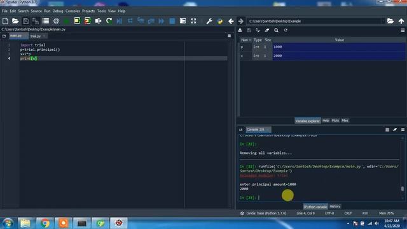Viewport: 407px width, 229px height.
Task: Import data icon in Variable explorer
Action: coord(240,30)
